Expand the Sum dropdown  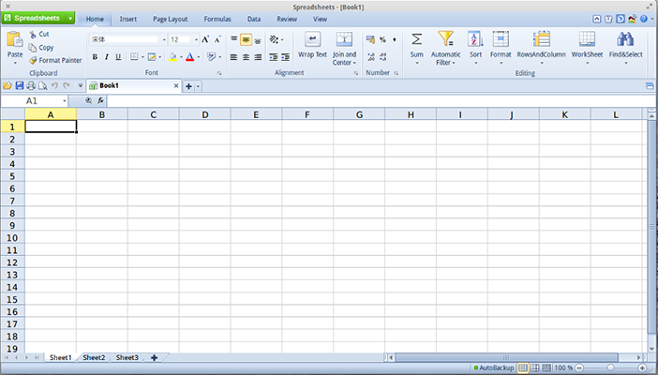(417, 64)
